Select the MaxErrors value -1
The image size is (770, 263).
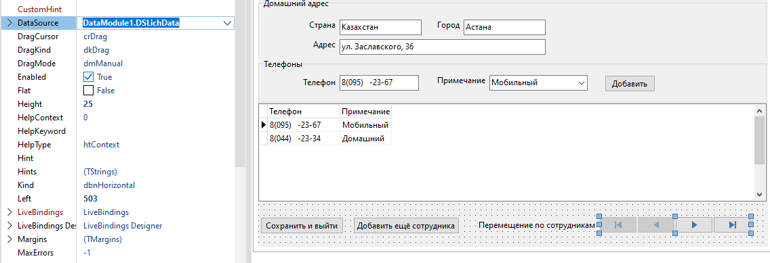click(87, 253)
